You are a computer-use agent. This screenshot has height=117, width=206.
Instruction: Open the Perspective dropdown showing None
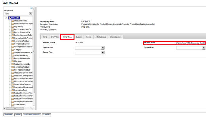[x=18, y=14]
